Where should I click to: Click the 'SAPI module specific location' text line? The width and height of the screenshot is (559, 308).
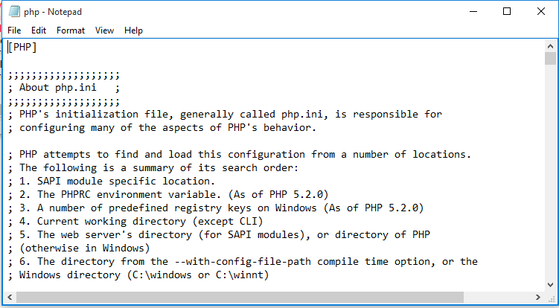(x=111, y=181)
